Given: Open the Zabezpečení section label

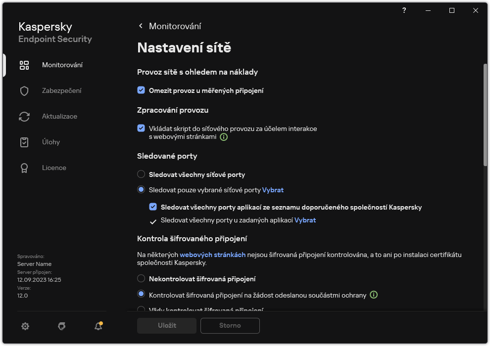Looking at the screenshot, I should tap(62, 91).
